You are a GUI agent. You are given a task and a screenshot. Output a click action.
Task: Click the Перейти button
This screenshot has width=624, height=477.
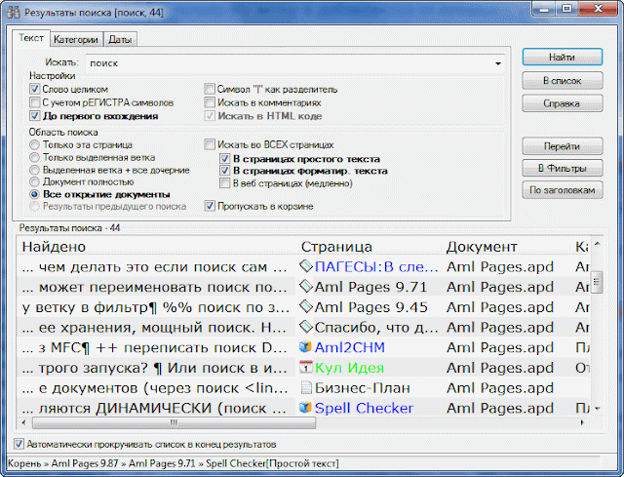pyautogui.click(x=563, y=146)
